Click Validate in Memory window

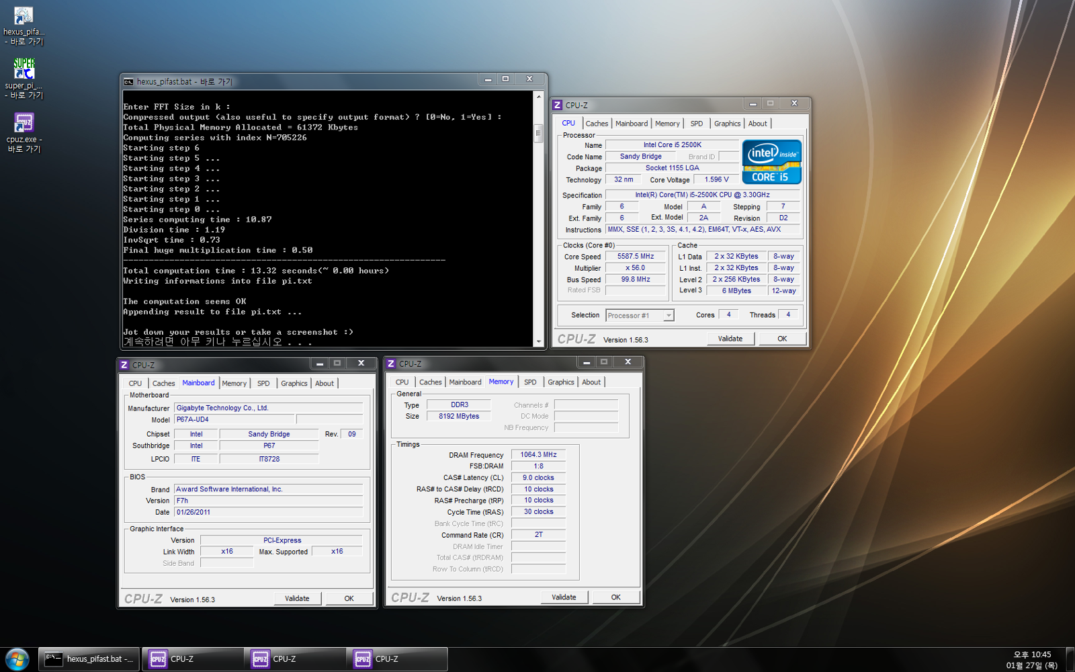pyautogui.click(x=564, y=597)
